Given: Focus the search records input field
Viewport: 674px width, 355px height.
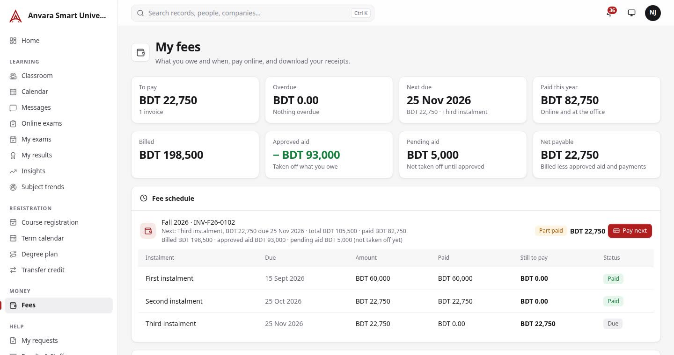Looking at the screenshot, I should [x=253, y=13].
